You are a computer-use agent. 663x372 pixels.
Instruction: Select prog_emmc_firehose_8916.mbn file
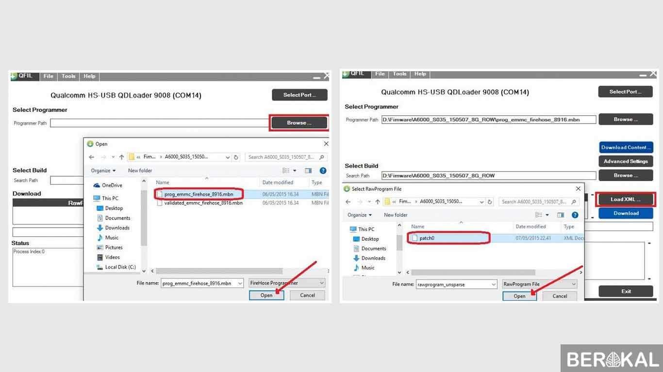199,194
